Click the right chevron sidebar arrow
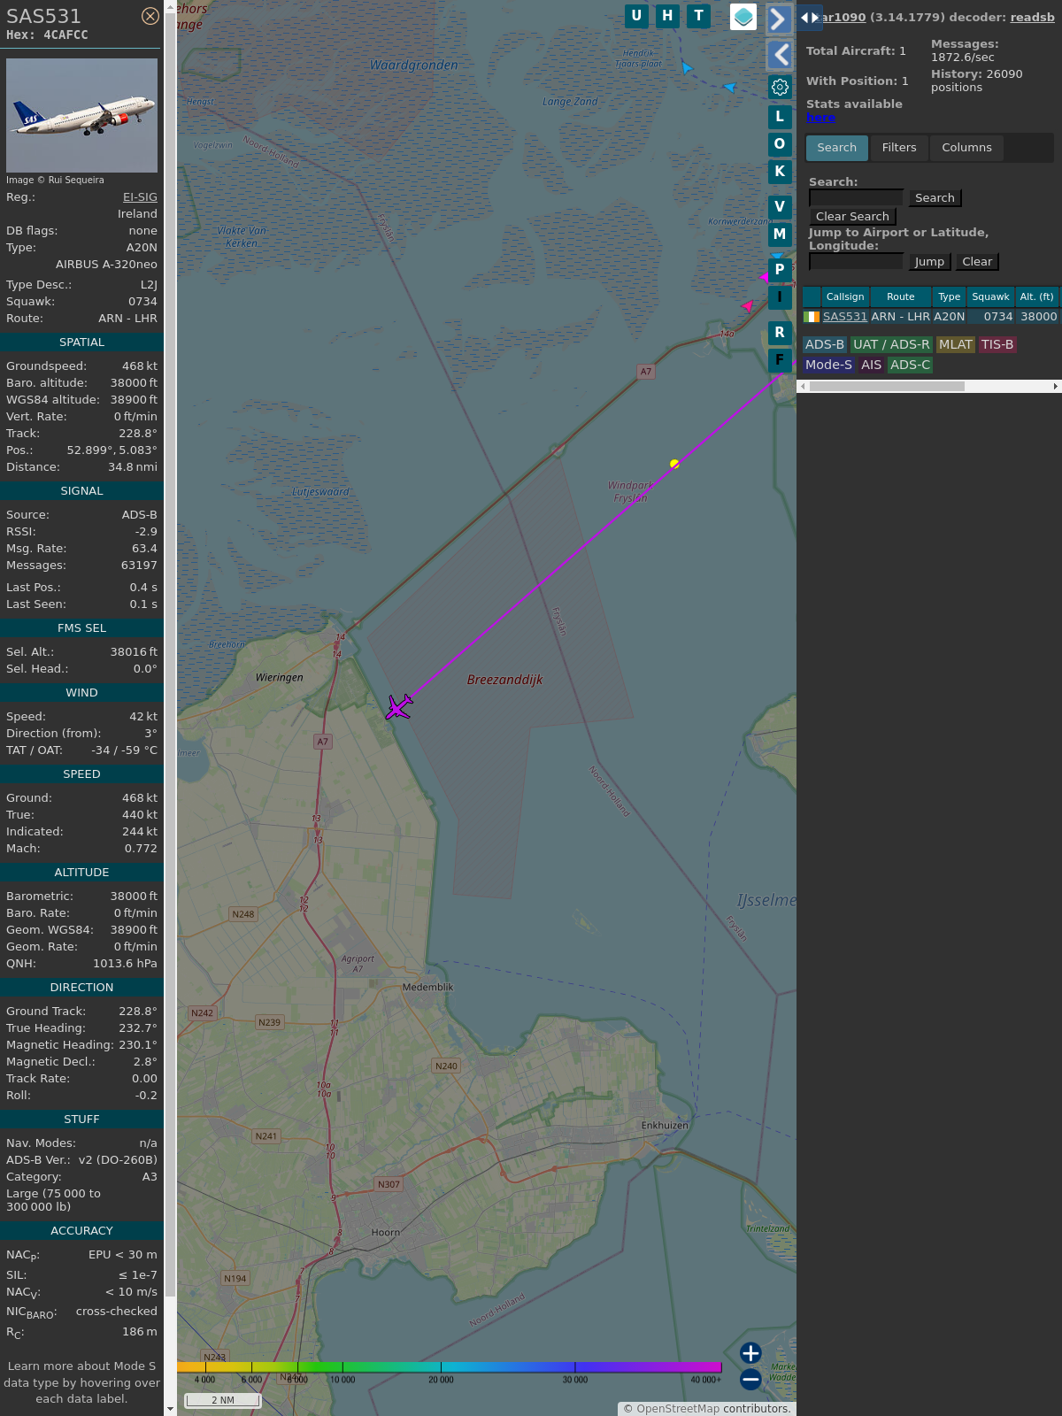The image size is (1062, 1416). click(779, 19)
